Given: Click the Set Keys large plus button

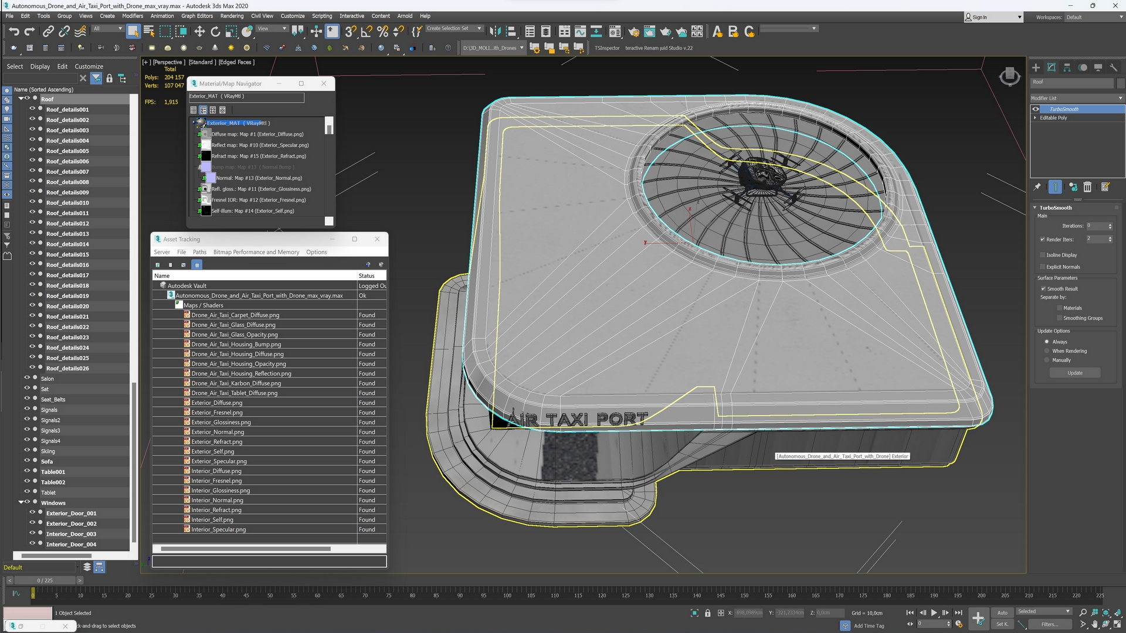Looking at the screenshot, I should (978, 618).
